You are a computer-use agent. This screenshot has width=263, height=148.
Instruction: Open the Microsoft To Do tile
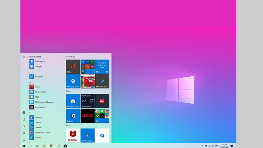(102, 81)
